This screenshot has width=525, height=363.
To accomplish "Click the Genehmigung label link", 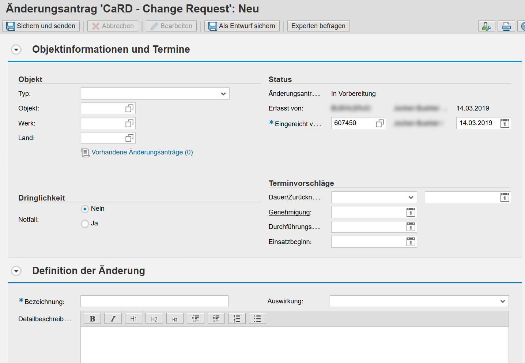I will point(290,212).
